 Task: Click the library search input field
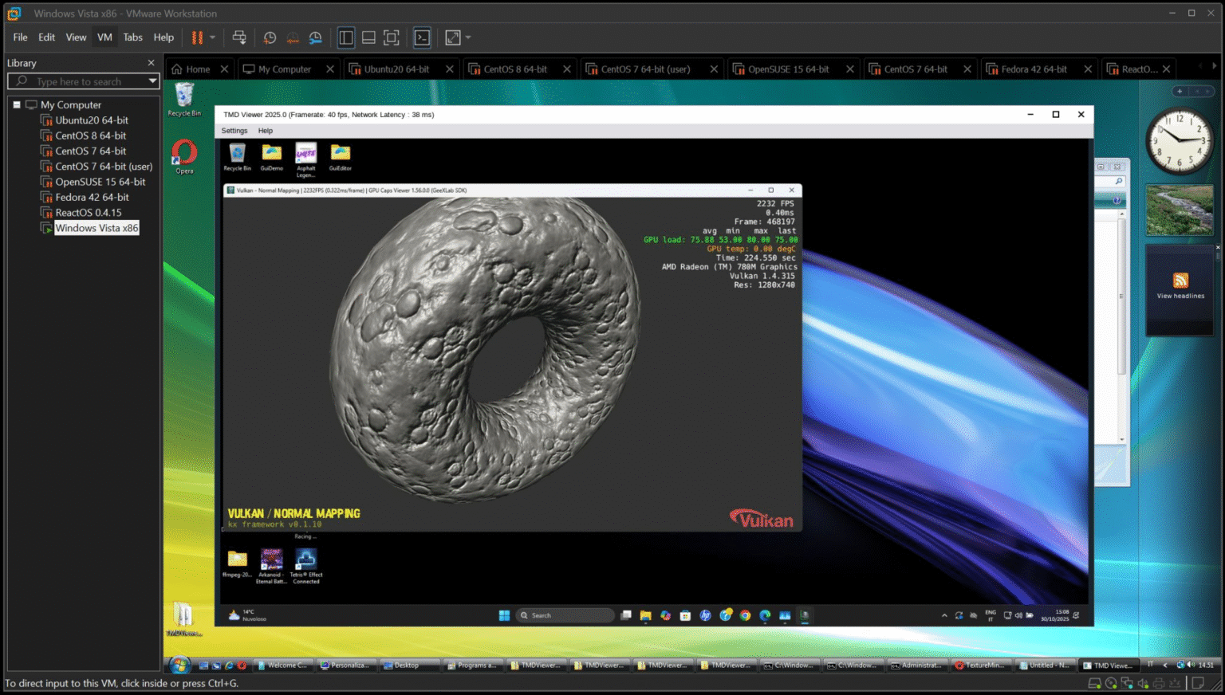tap(77, 81)
